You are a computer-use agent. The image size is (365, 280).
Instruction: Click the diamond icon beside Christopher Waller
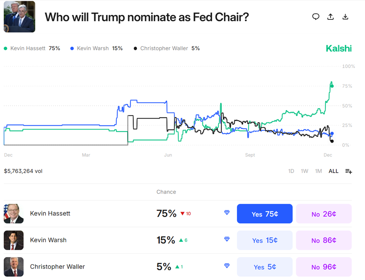point(227,265)
